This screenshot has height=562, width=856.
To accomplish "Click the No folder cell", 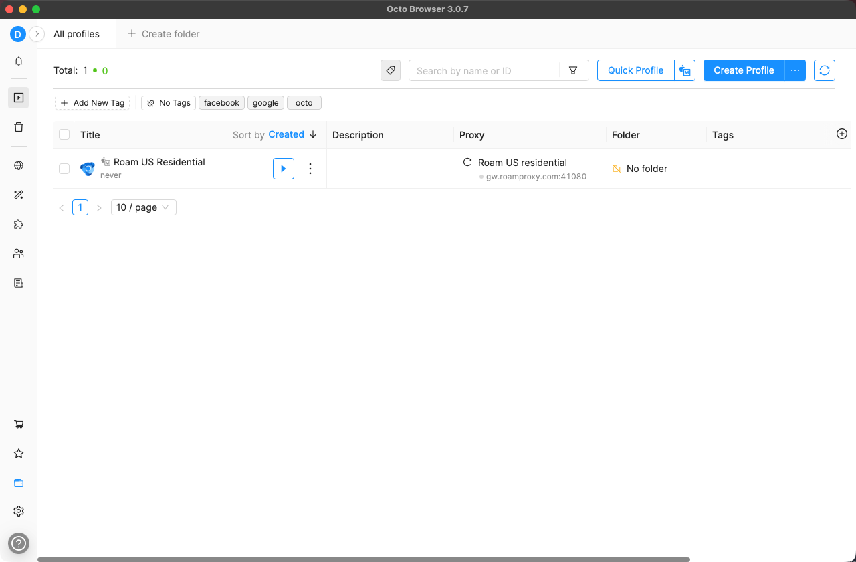I will coord(640,169).
